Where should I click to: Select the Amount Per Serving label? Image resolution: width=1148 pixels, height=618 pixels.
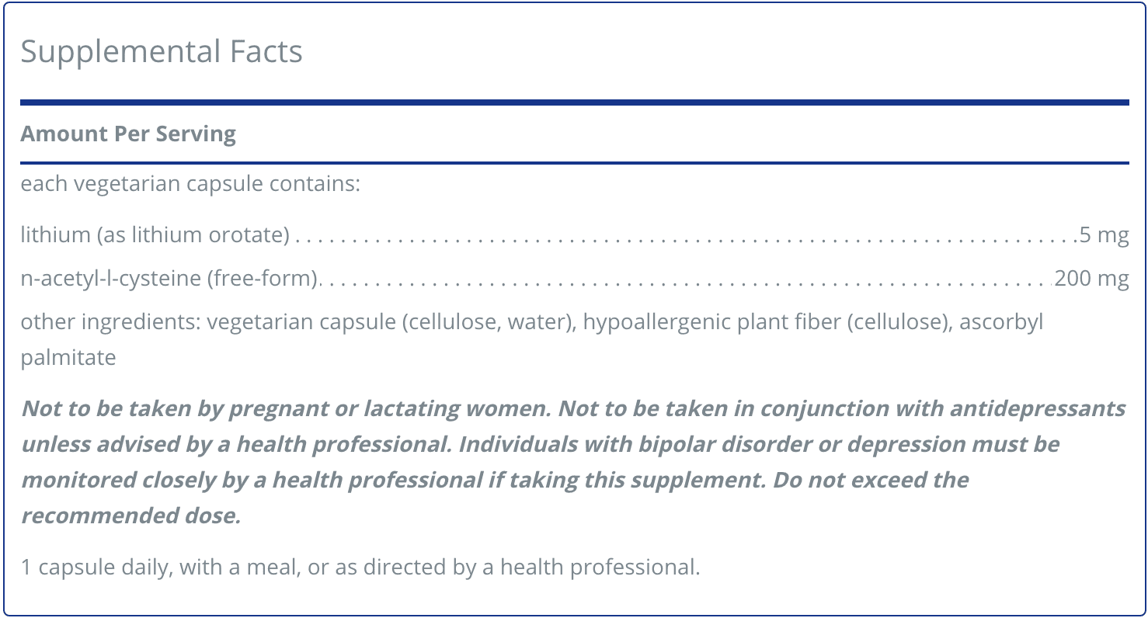point(128,134)
